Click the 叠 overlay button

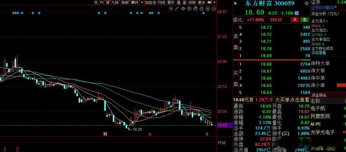tap(179, 2)
